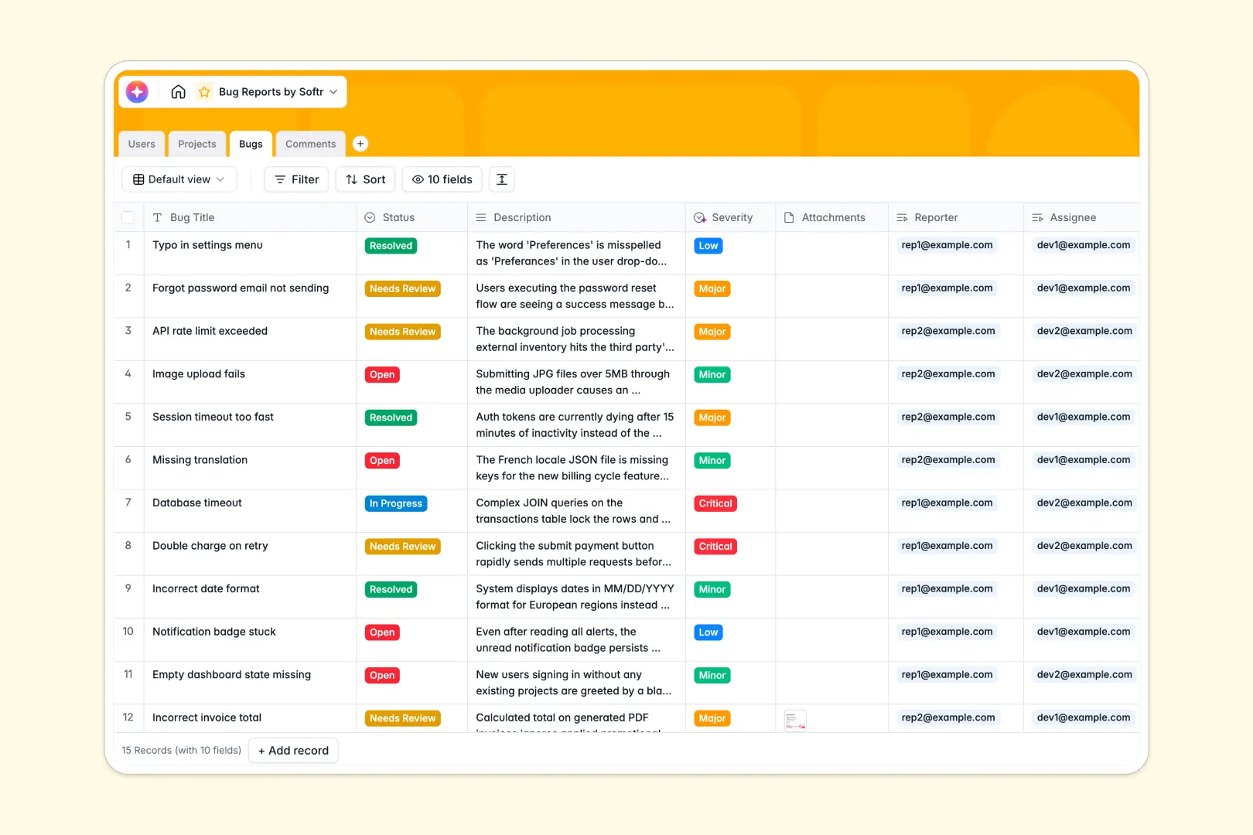Click Needs Review status for Incorrect invoice total
This screenshot has width=1253, height=835.
pos(403,718)
